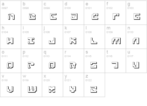Select the s glyph cell 0115
The width and height of the screenshot is (147, 106).
(94, 65)
